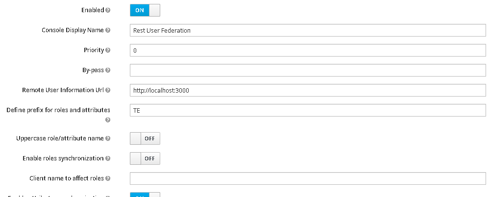Viewport: 490px width, 197px height.
Task: Click help icon beside Console Display Name
Action: 108,30
